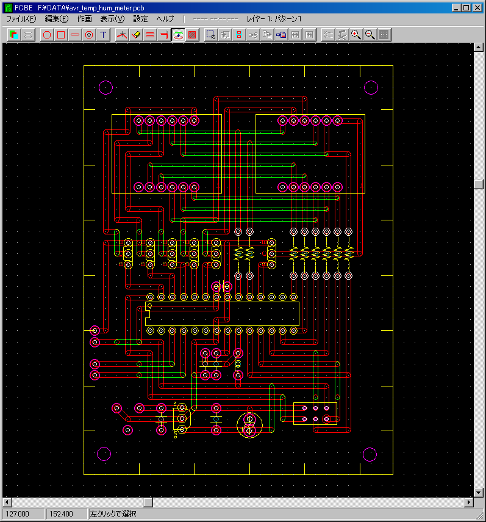
Task: Select the rectangle drawing tool
Action: click(x=61, y=35)
